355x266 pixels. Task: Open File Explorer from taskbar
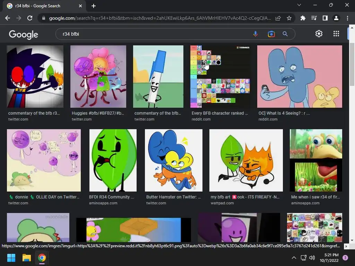pos(26,258)
